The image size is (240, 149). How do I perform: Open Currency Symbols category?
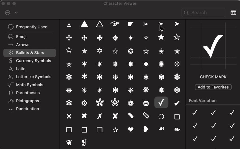pyautogui.click(x=30, y=61)
